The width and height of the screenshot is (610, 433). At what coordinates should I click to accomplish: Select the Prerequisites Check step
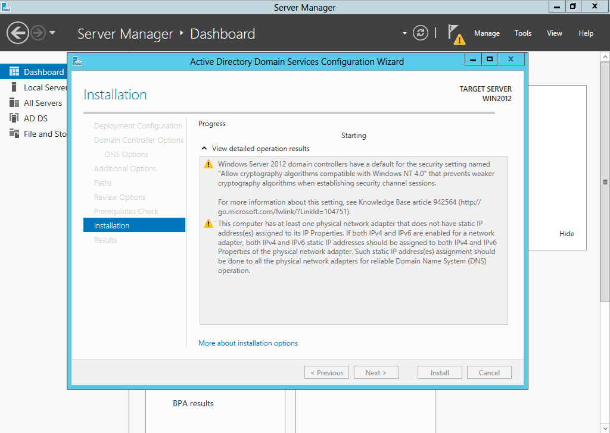(x=126, y=211)
